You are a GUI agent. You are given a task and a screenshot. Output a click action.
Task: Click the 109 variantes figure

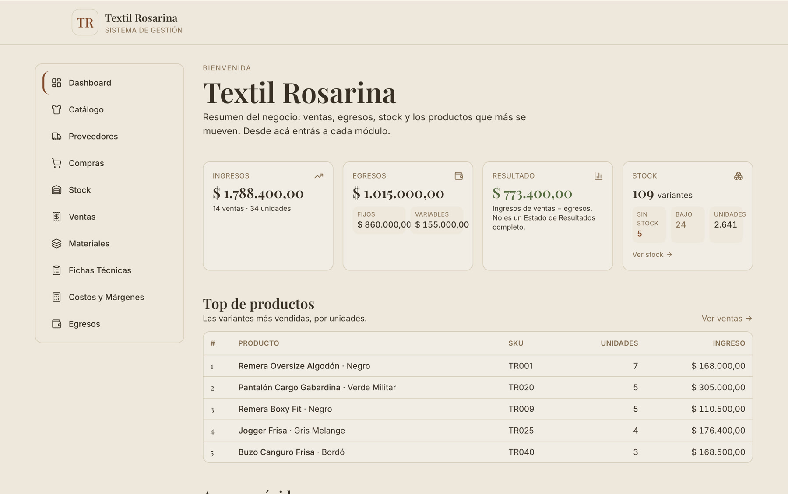[662, 194]
